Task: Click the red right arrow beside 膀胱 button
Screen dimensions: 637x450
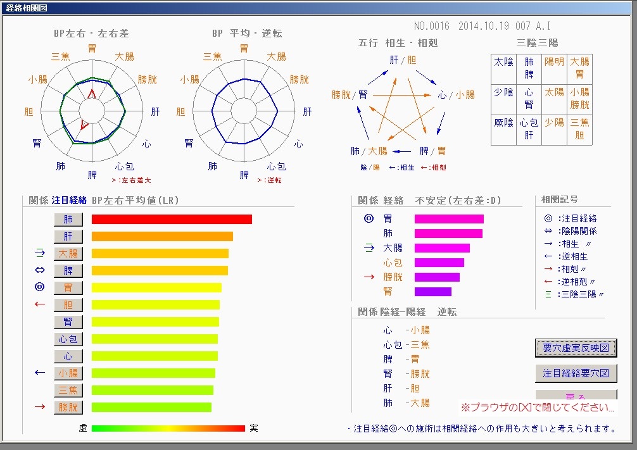Action: [40, 407]
